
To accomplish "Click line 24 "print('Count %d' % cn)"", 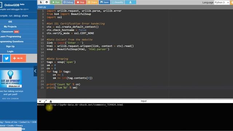I will tap(63, 84).
